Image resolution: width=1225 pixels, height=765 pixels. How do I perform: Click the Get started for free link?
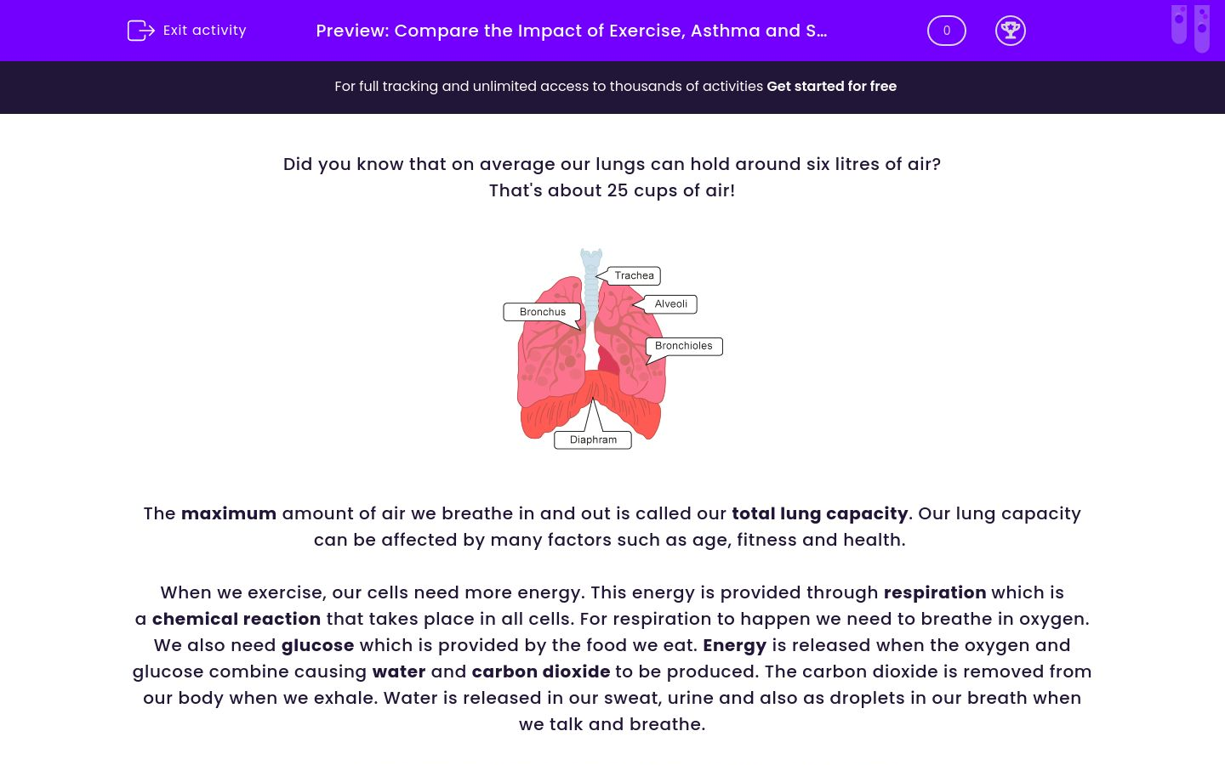tap(831, 86)
